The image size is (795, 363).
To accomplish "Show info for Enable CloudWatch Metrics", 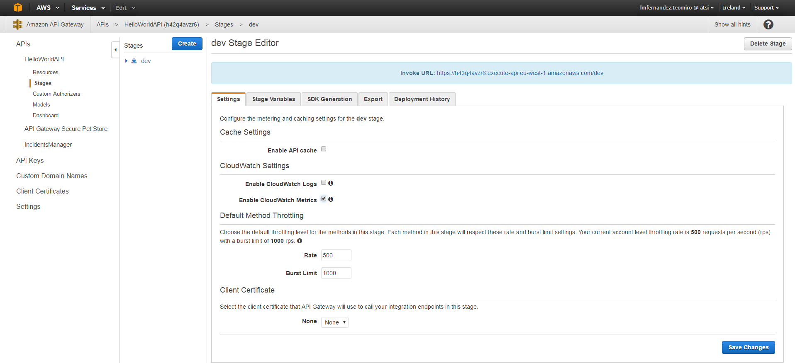I will pyautogui.click(x=331, y=199).
